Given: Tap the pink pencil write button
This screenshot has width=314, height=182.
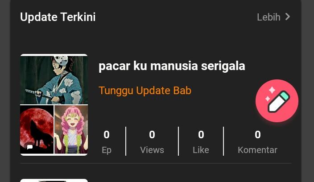Looking at the screenshot, I should (x=277, y=101).
